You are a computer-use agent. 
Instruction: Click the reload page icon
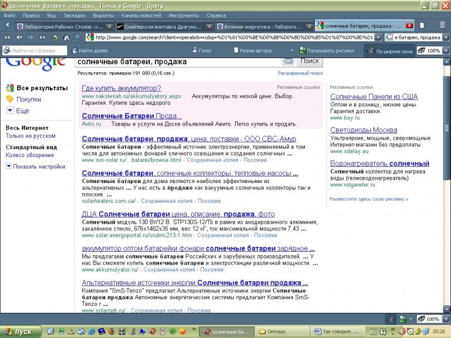55,38
